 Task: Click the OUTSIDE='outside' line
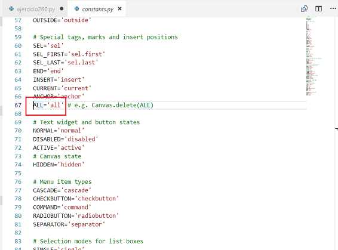point(62,20)
